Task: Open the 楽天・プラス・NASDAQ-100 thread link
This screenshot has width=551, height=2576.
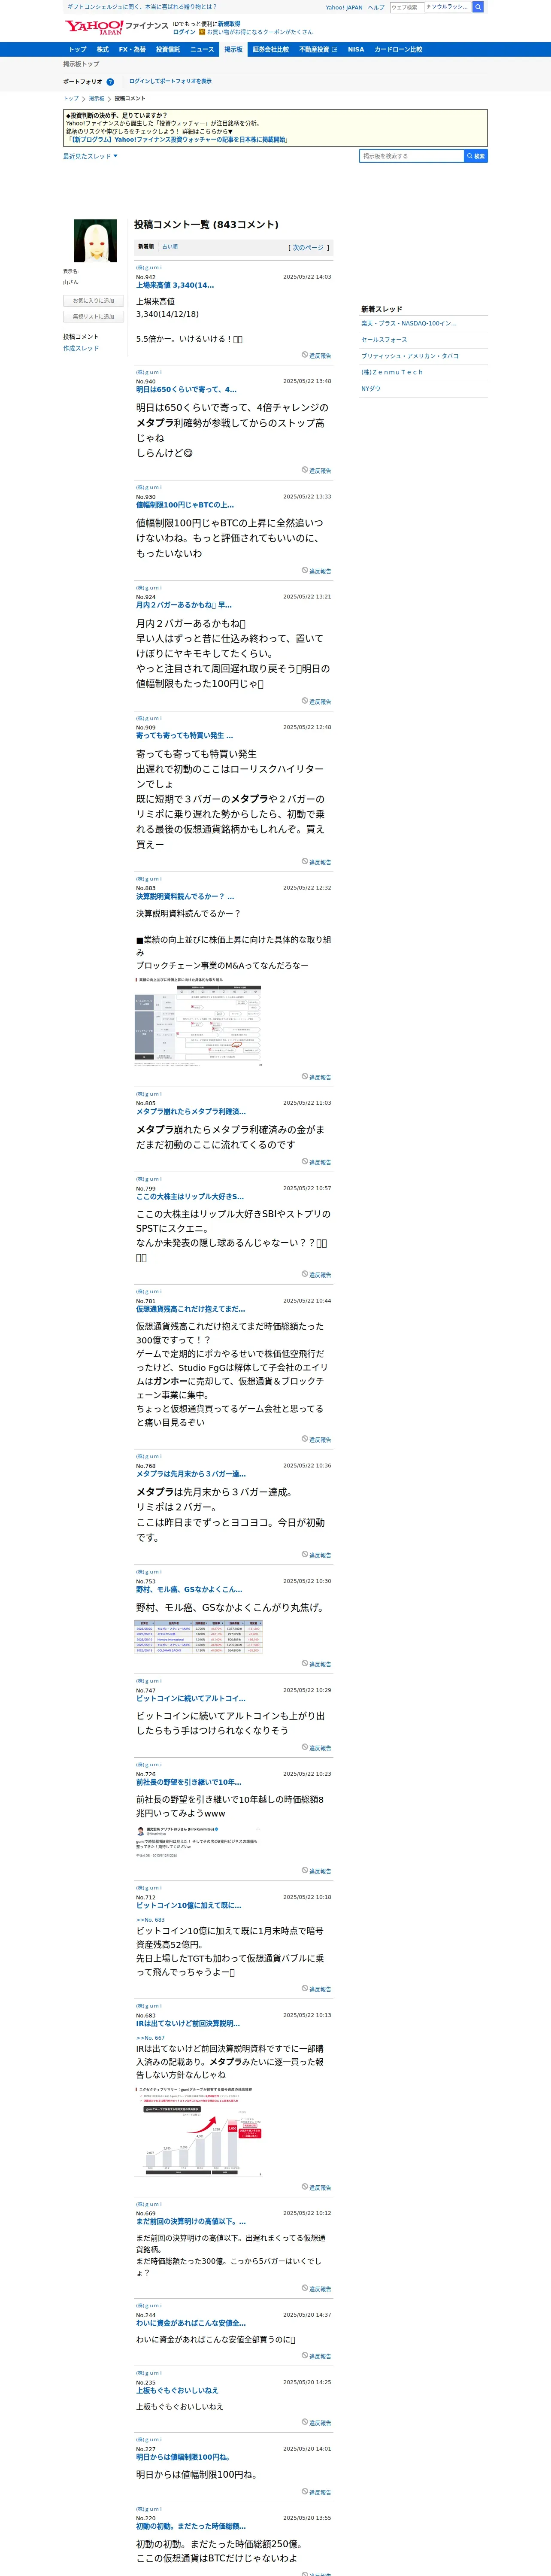Action: [x=409, y=323]
